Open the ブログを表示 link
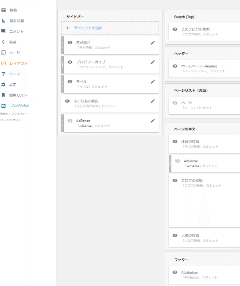 coord(20,106)
